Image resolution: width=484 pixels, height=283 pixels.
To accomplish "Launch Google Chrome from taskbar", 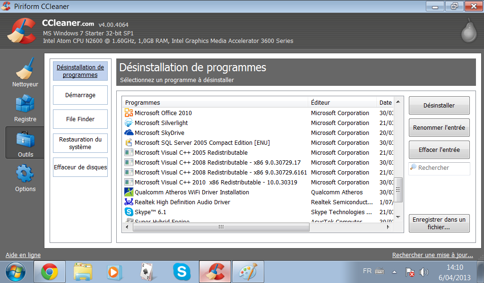I will pyautogui.click(x=49, y=272).
